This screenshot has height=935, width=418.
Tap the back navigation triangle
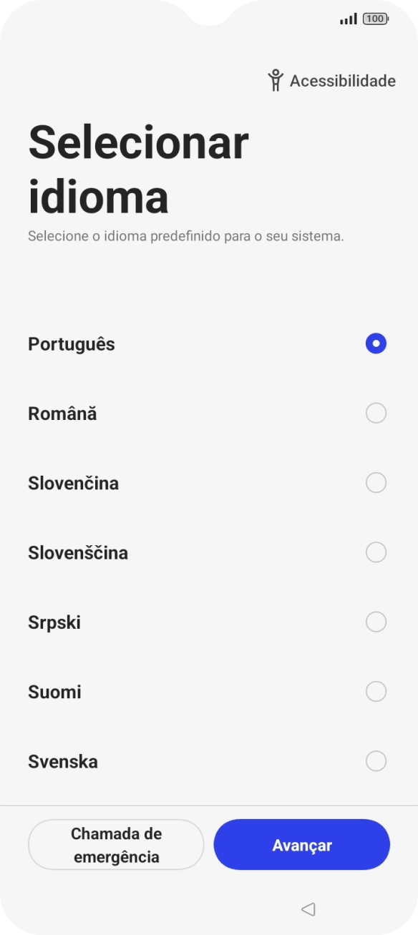tap(308, 909)
